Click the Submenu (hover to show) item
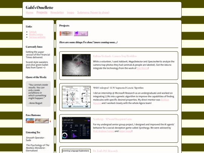Viewport: 204px width, 153px height. [93, 12]
